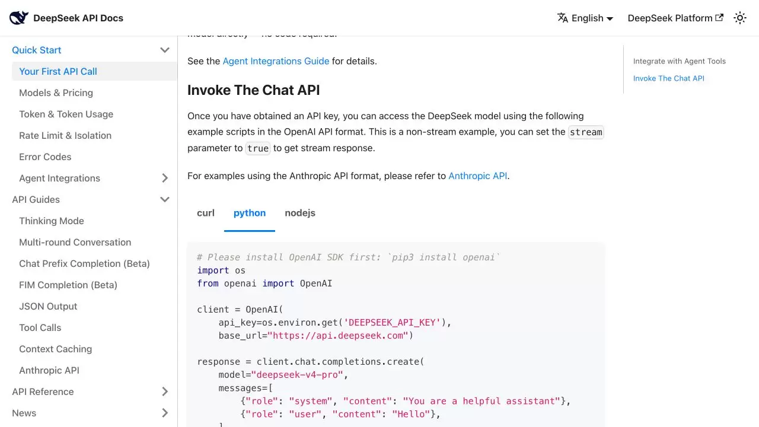Open the JSON Output guide
This screenshot has width=759, height=427.
pyautogui.click(x=48, y=306)
